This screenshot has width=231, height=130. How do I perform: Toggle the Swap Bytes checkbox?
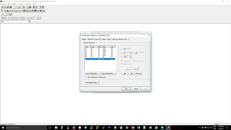tap(122, 61)
